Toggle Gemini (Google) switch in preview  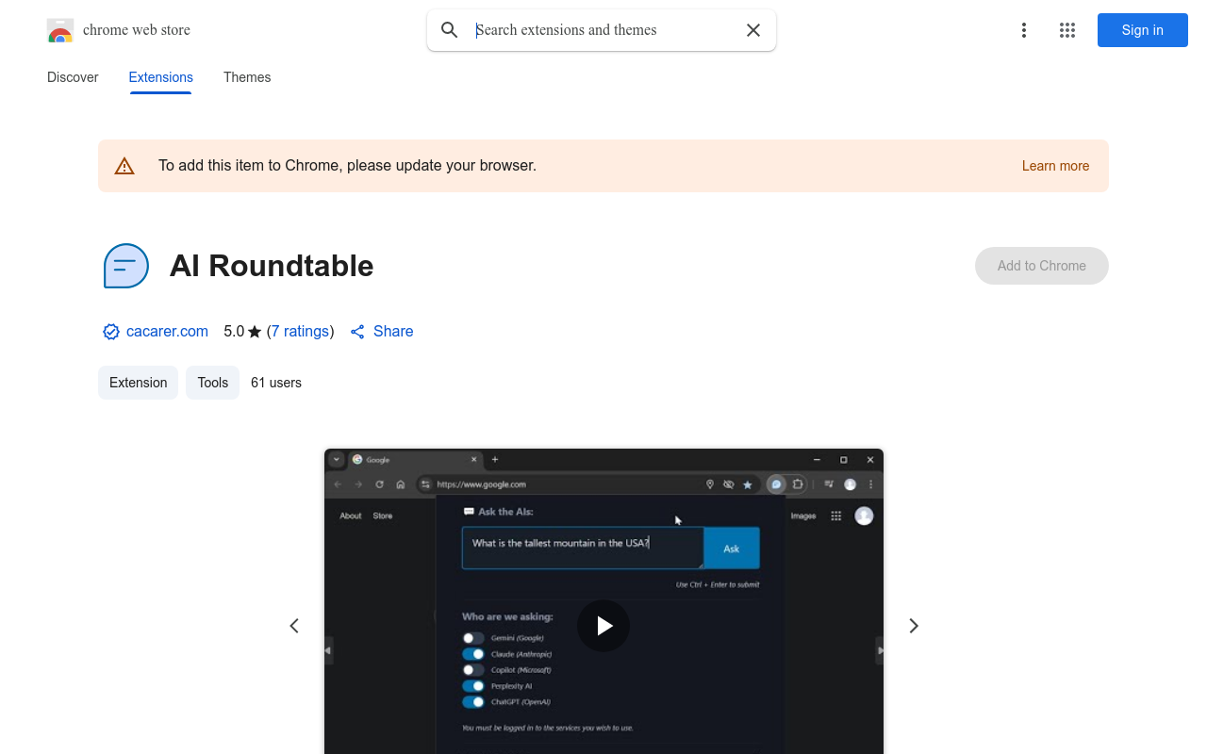[473, 638]
